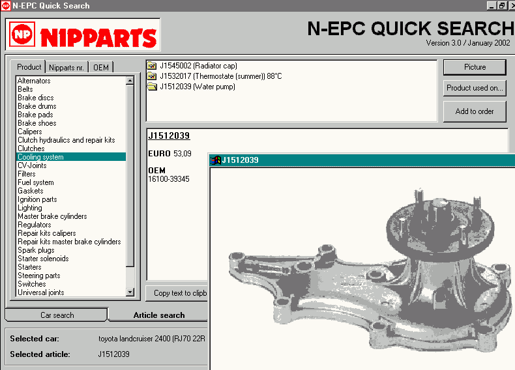Select Fuel system in the product list

click(71, 182)
